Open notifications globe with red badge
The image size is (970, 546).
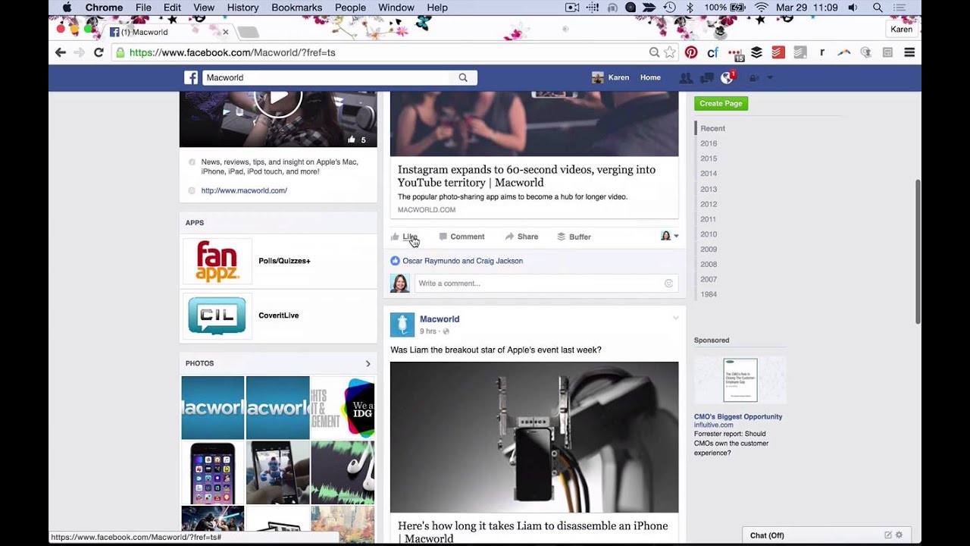coord(727,77)
